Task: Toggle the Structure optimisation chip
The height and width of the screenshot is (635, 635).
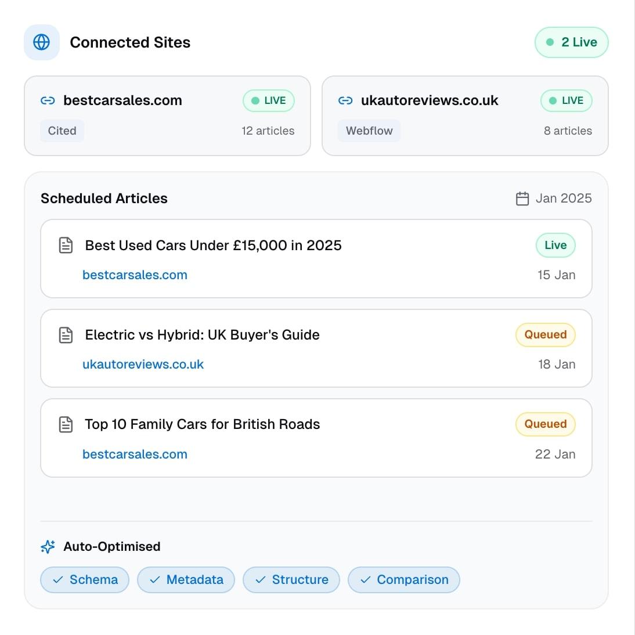Action: point(291,580)
